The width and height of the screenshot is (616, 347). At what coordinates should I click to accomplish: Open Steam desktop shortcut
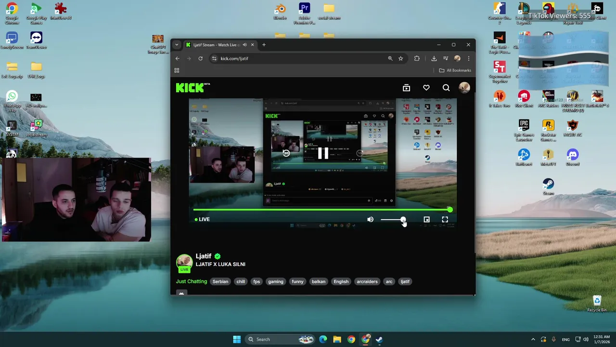(x=548, y=187)
